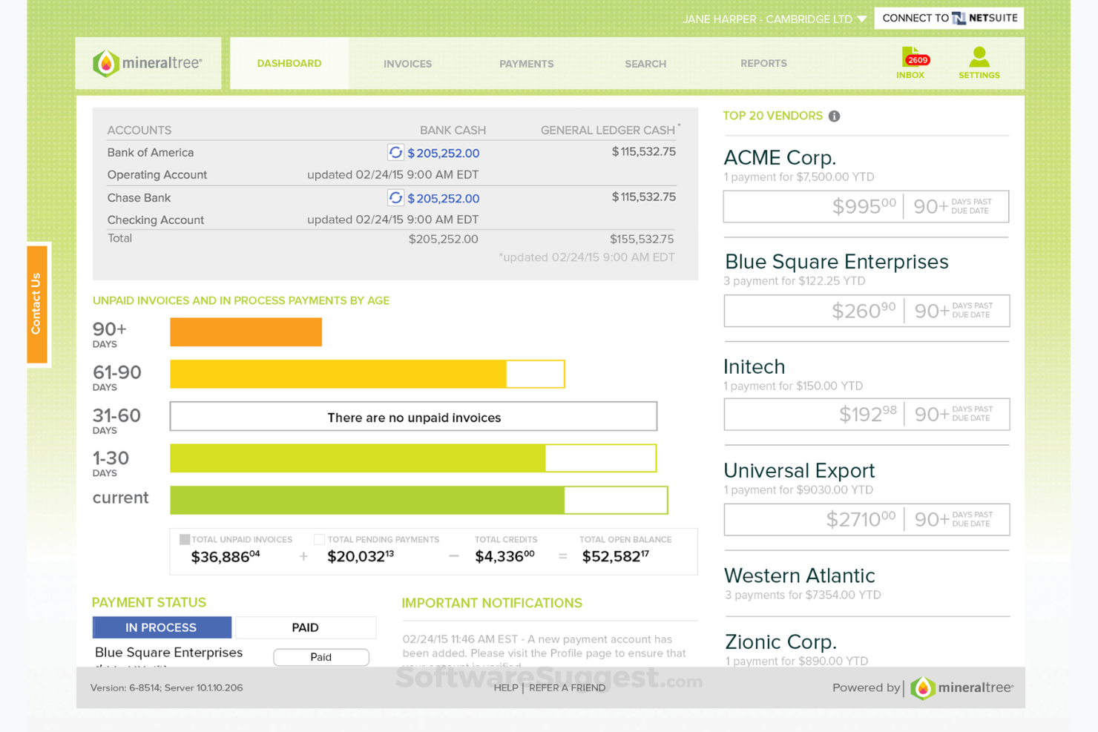This screenshot has width=1098, height=732.
Task: Click Universal Export $2710.00 past due box
Action: (x=867, y=519)
